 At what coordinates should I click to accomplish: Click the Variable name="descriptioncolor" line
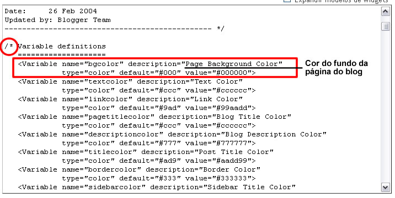(x=172, y=134)
